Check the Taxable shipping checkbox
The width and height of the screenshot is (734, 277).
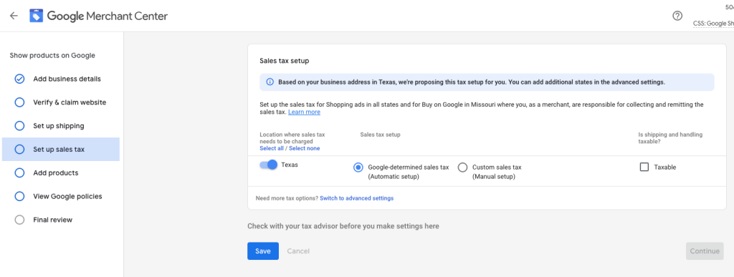[644, 167]
